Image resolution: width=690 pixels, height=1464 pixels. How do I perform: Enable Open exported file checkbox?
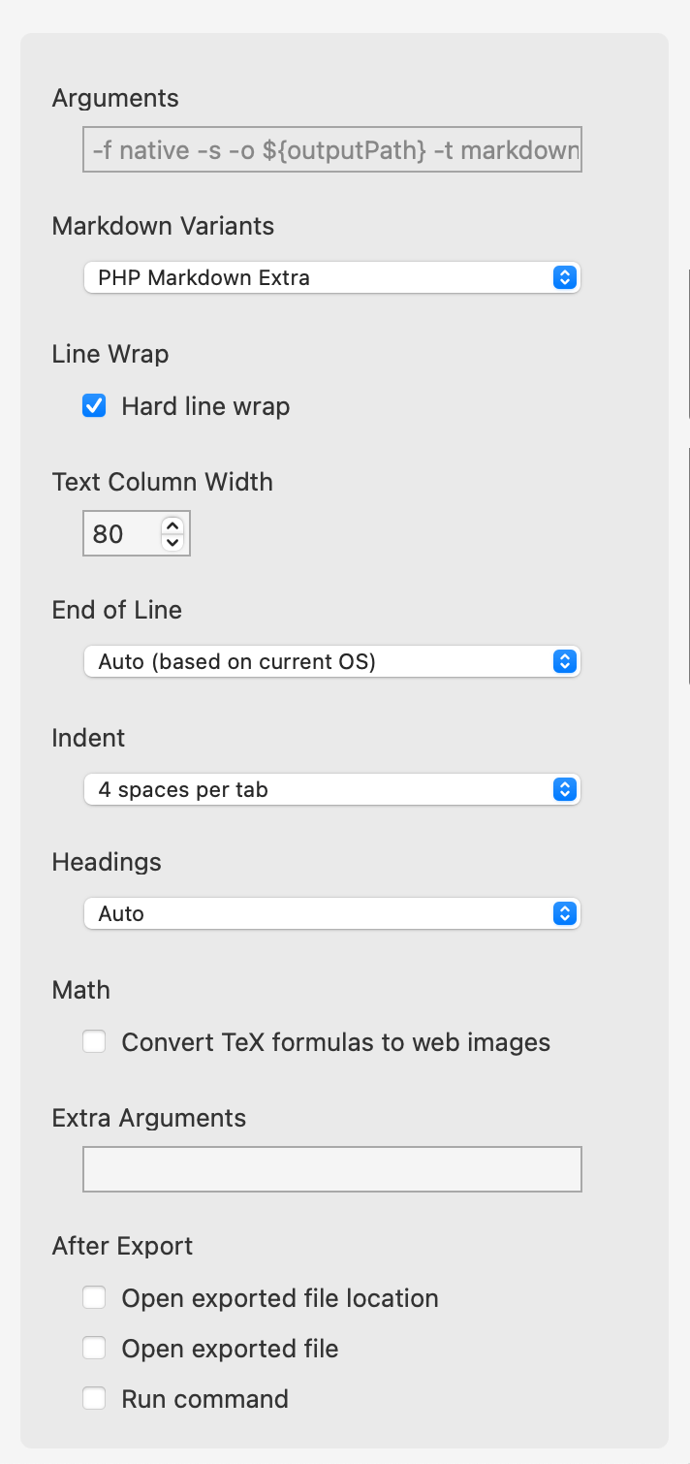click(94, 1349)
